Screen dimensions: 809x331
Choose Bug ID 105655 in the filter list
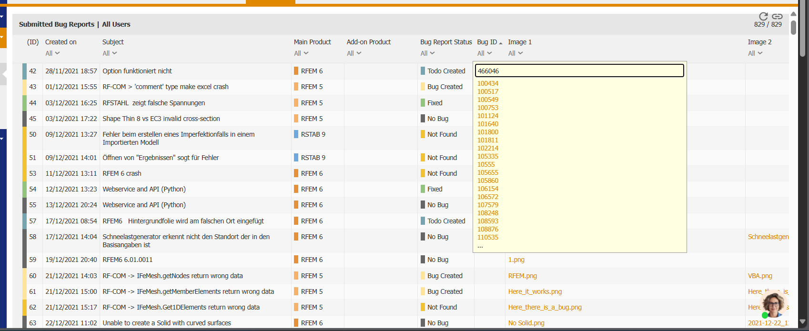tap(488, 172)
